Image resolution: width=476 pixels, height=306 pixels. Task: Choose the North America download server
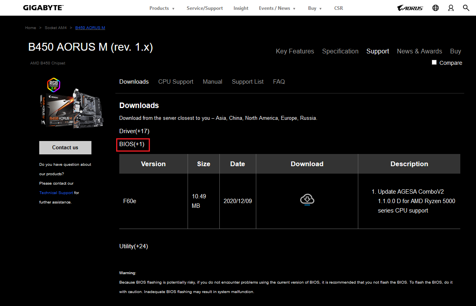click(261, 118)
